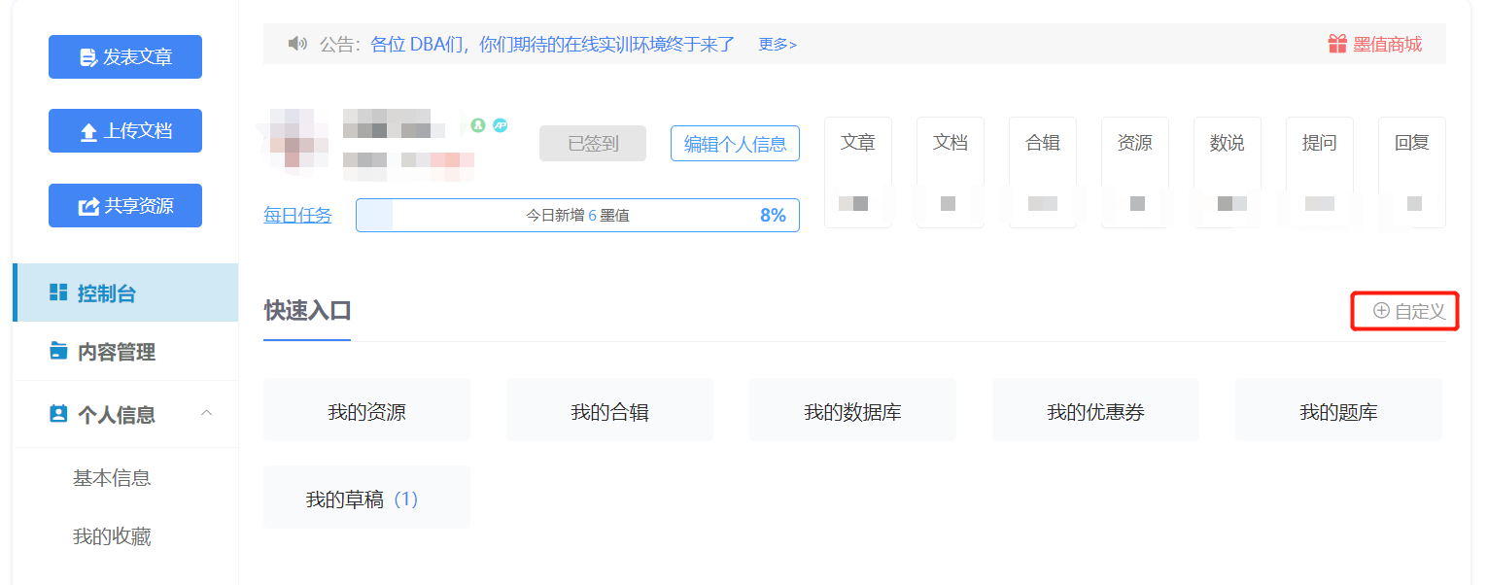This screenshot has width=1487, height=585.
Task: Click the 编辑个人信息 button
Action: 735,143
